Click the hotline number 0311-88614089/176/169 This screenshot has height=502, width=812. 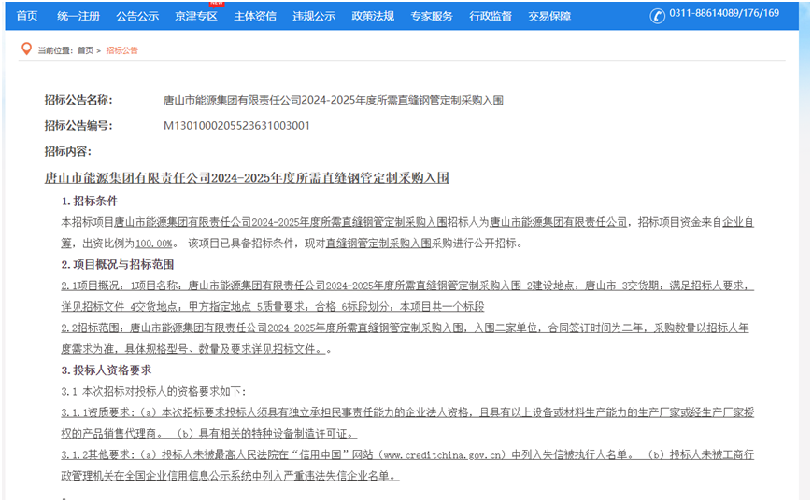click(x=724, y=13)
